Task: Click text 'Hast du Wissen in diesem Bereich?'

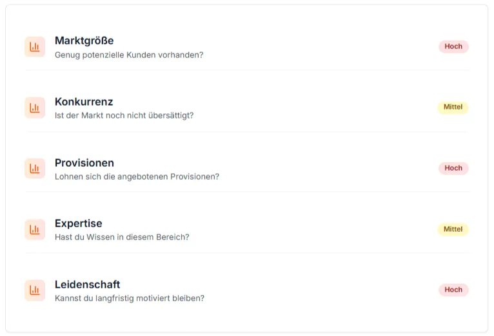Action: (122, 237)
